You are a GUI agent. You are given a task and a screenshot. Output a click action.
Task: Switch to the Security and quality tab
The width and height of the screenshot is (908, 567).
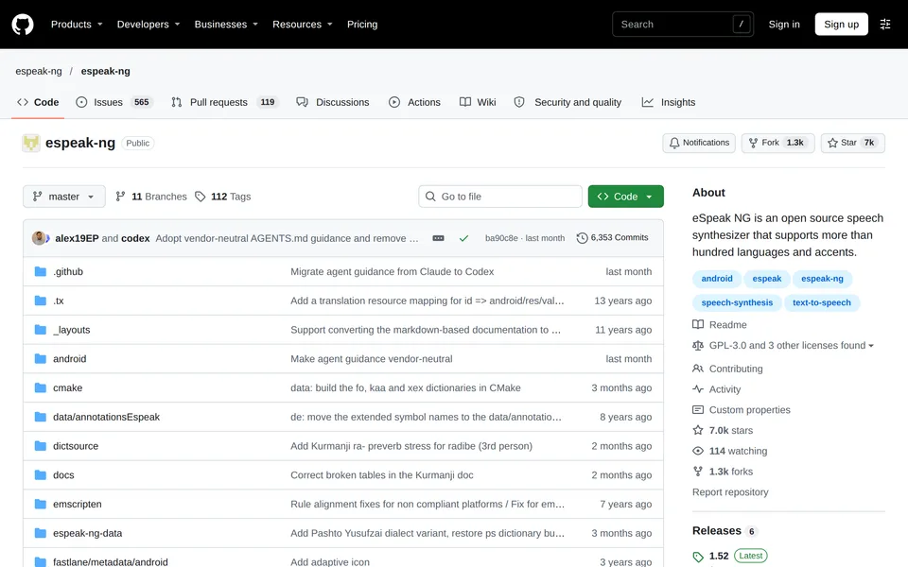(567, 102)
